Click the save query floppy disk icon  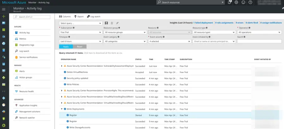(x=106, y=23)
